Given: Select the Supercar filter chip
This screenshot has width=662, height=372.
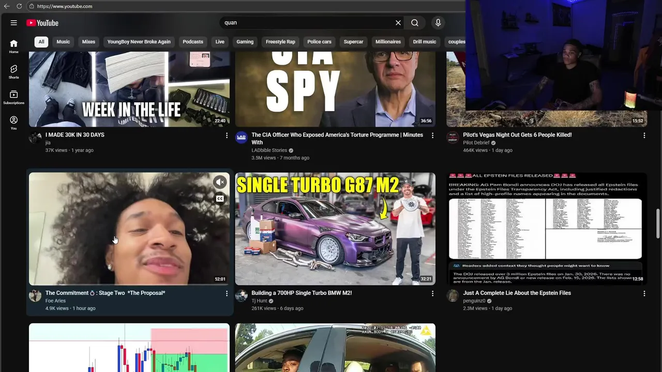Looking at the screenshot, I should pyautogui.click(x=354, y=42).
